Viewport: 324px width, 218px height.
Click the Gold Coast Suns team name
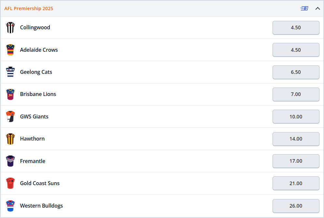[x=40, y=183]
